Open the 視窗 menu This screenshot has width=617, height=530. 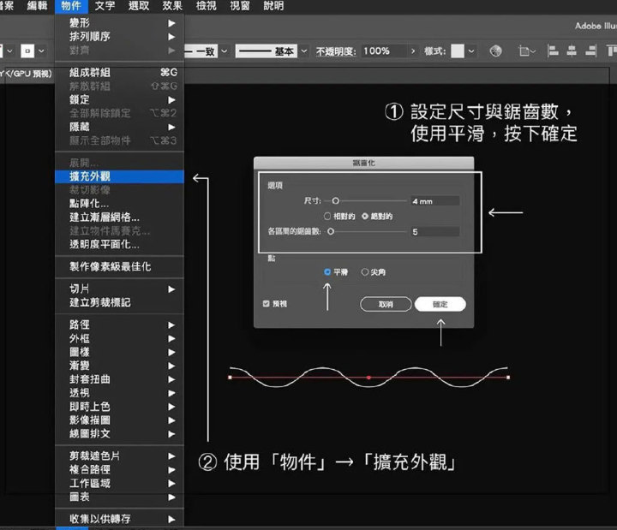coord(240,6)
